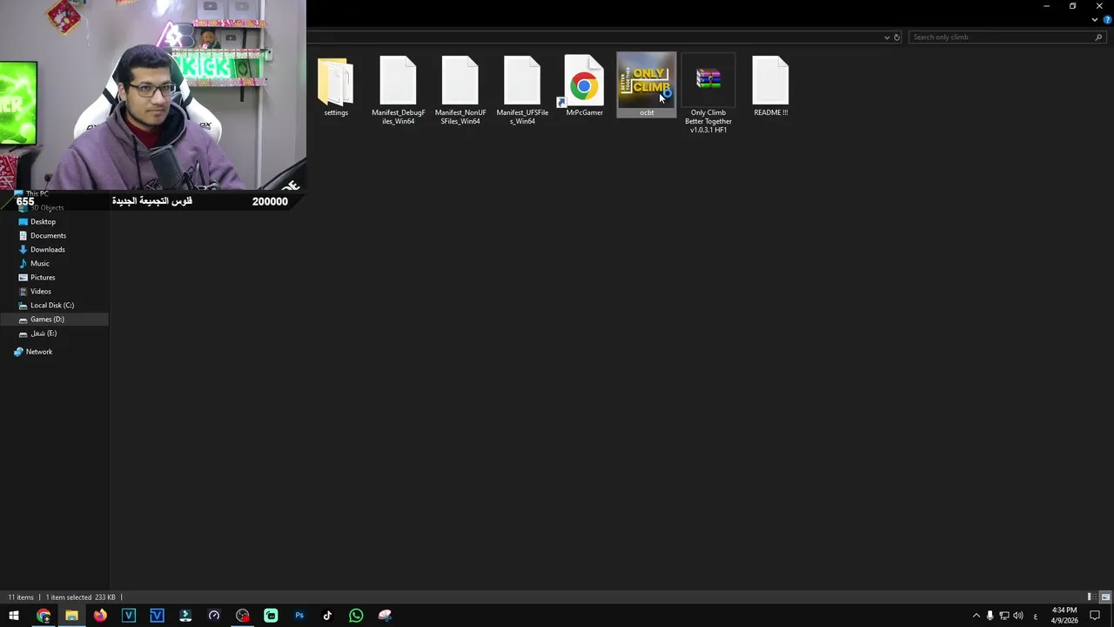The width and height of the screenshot is (1114, 627).
Task: Open first Vegas Pro taskbar icon
Action: click(129, 616)
